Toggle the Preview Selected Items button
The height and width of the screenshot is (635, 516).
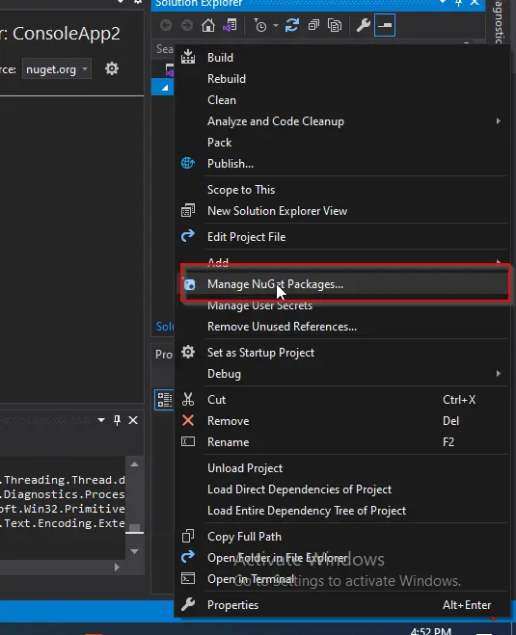pyautogui.click(x=385, y=25)
